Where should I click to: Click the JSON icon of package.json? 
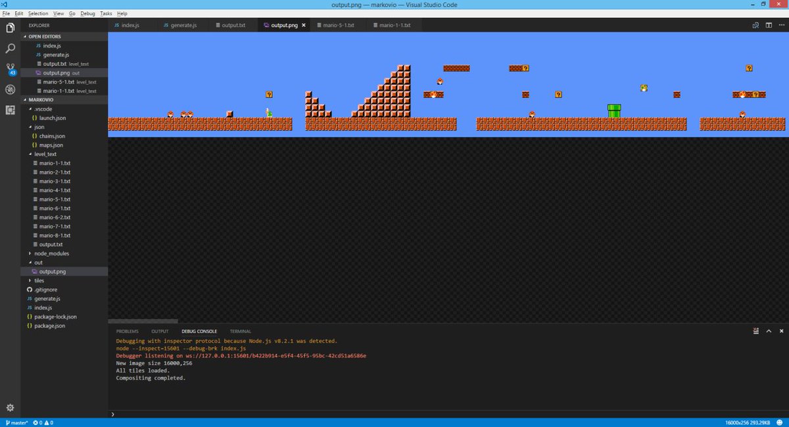point(29,325)
